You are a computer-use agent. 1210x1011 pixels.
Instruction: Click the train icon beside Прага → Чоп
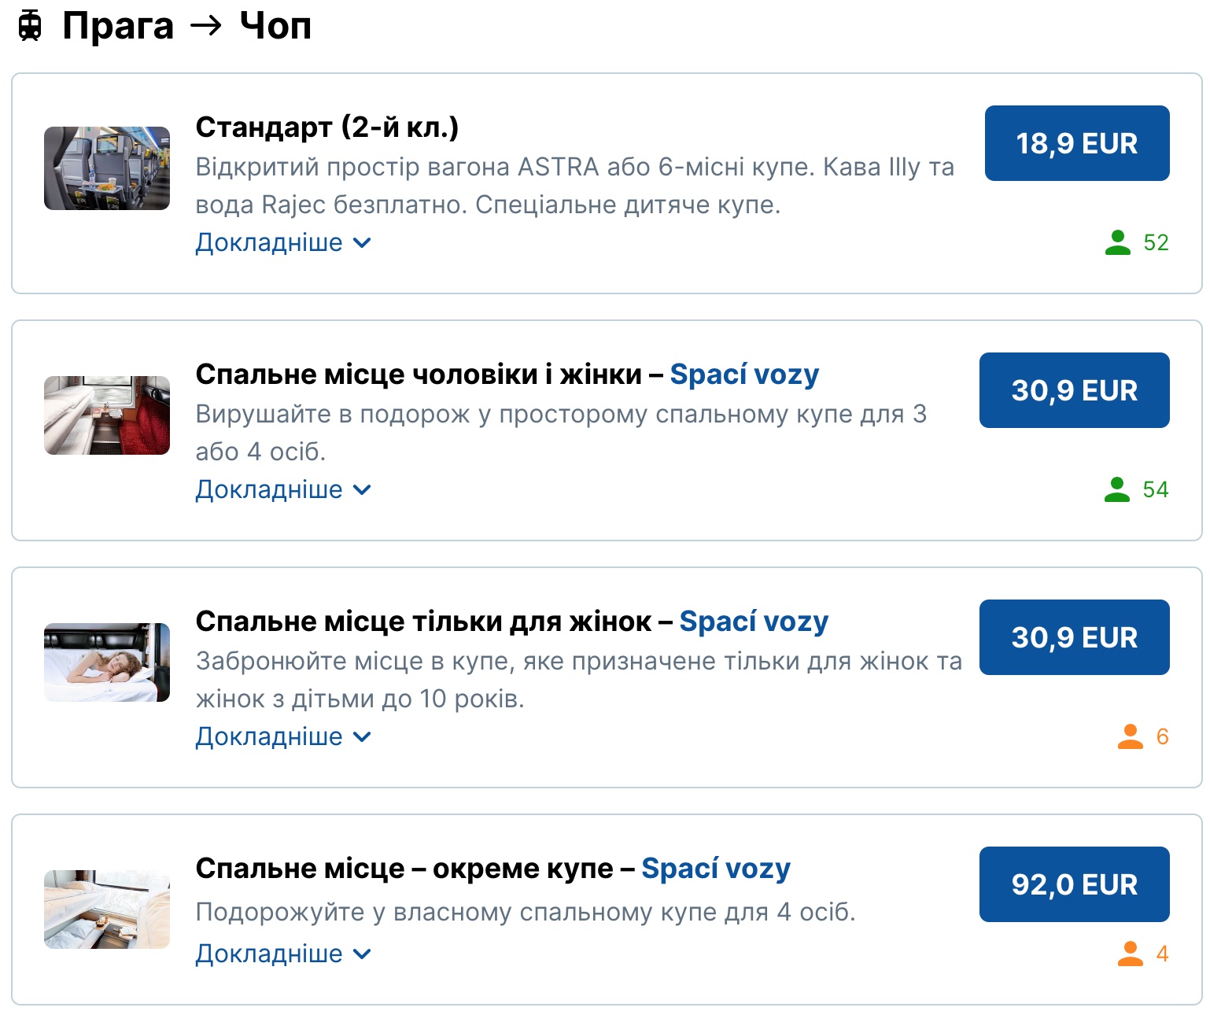click(x=30, y=26)
